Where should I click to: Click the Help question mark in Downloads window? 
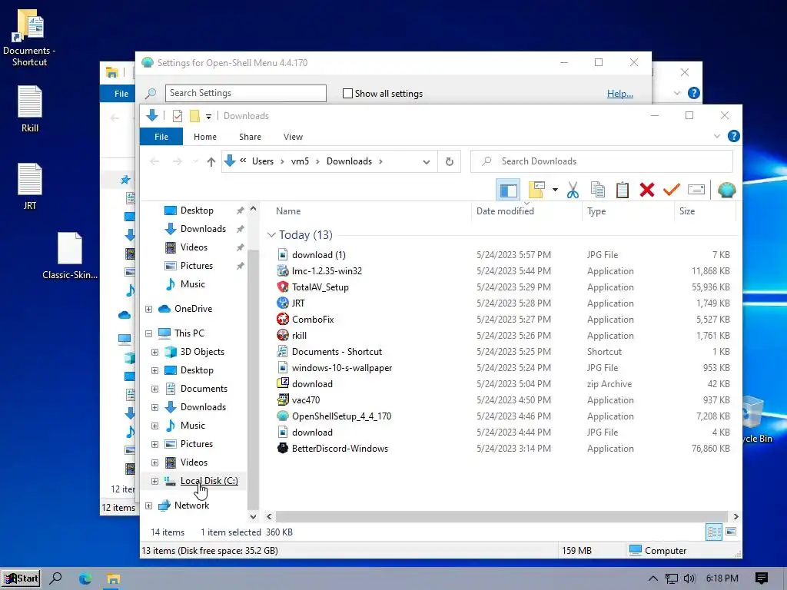pyautogui.click(x=733, y=136)
